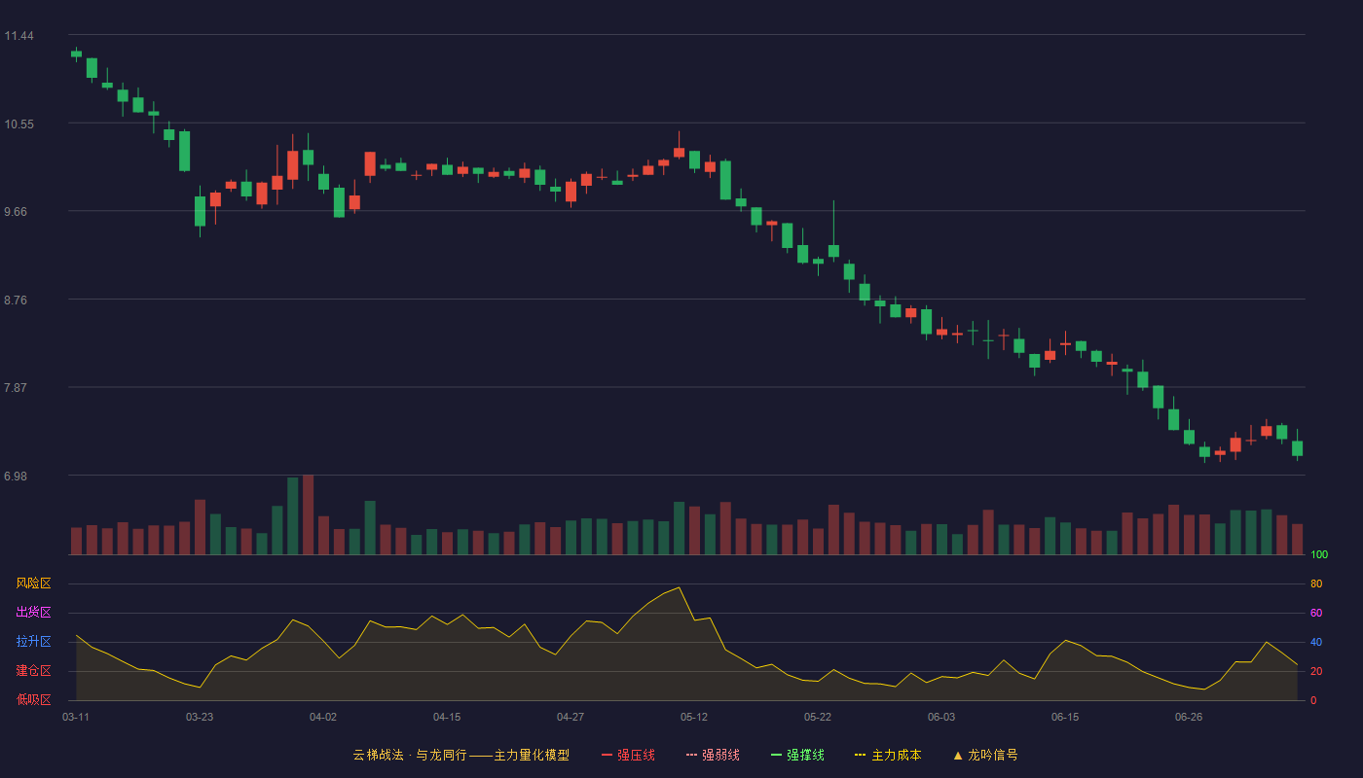Image resolution: width=1363 pixels, height=778 pixels.
Task: Click the tallest red volume bar
Action: point(308,514)
